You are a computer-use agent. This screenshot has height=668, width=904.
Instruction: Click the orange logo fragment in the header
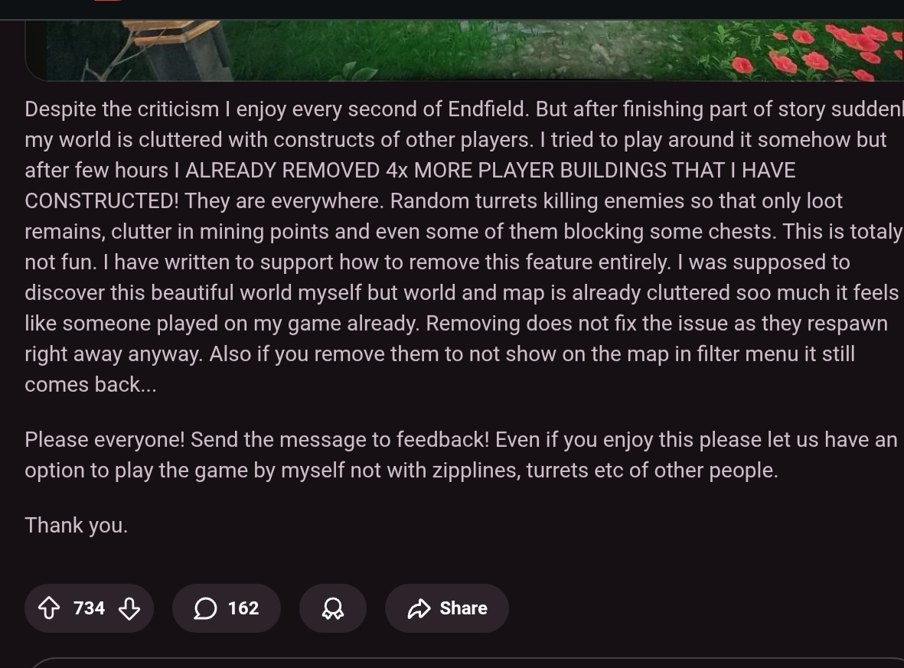click(108, 1)
